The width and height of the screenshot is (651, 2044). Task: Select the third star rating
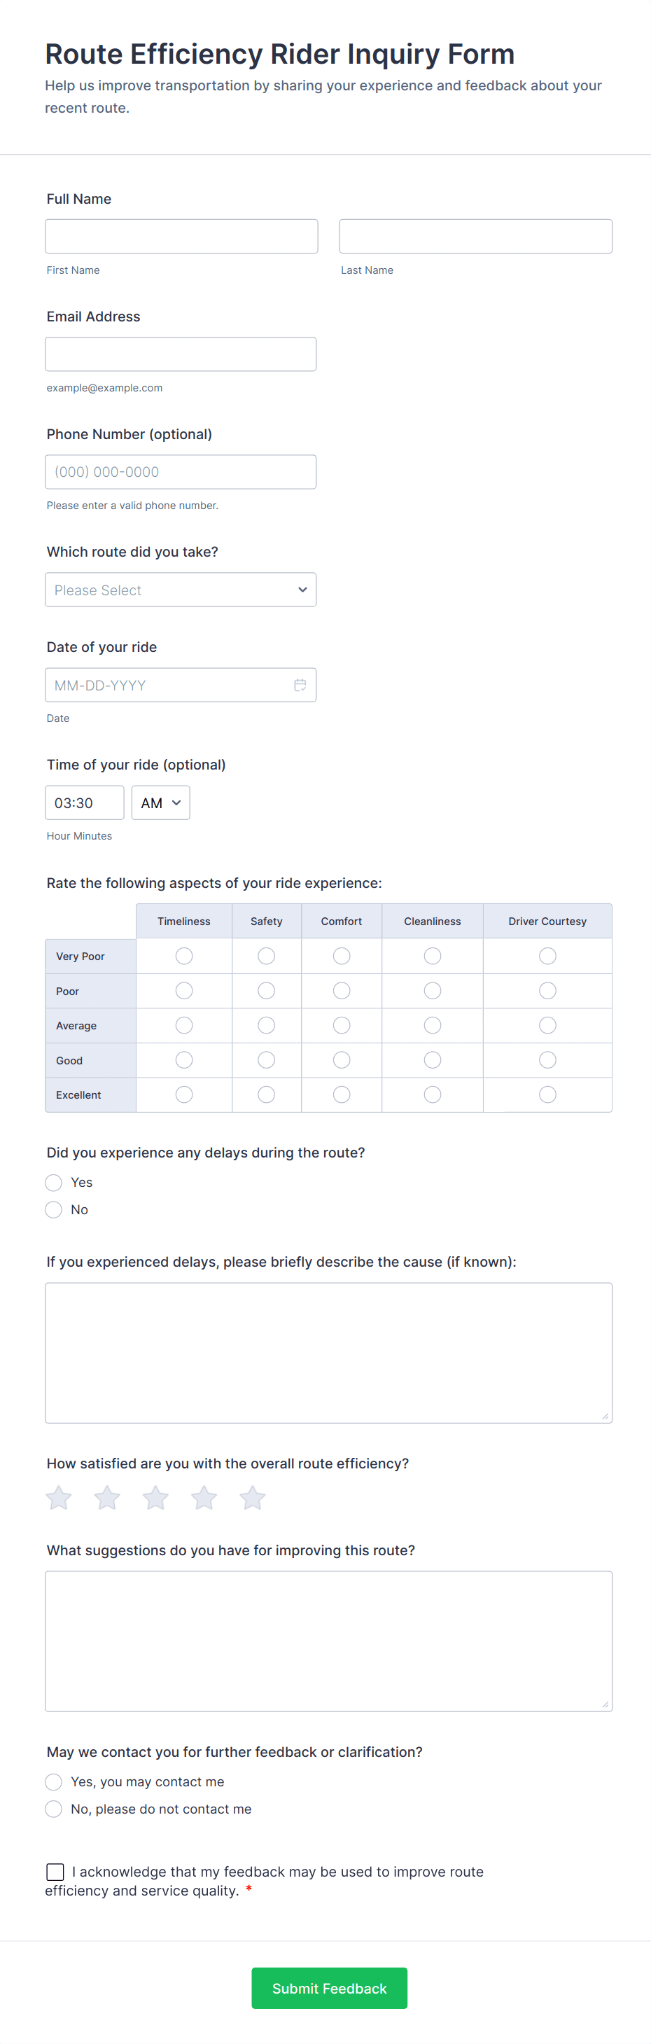[155, 1497]
